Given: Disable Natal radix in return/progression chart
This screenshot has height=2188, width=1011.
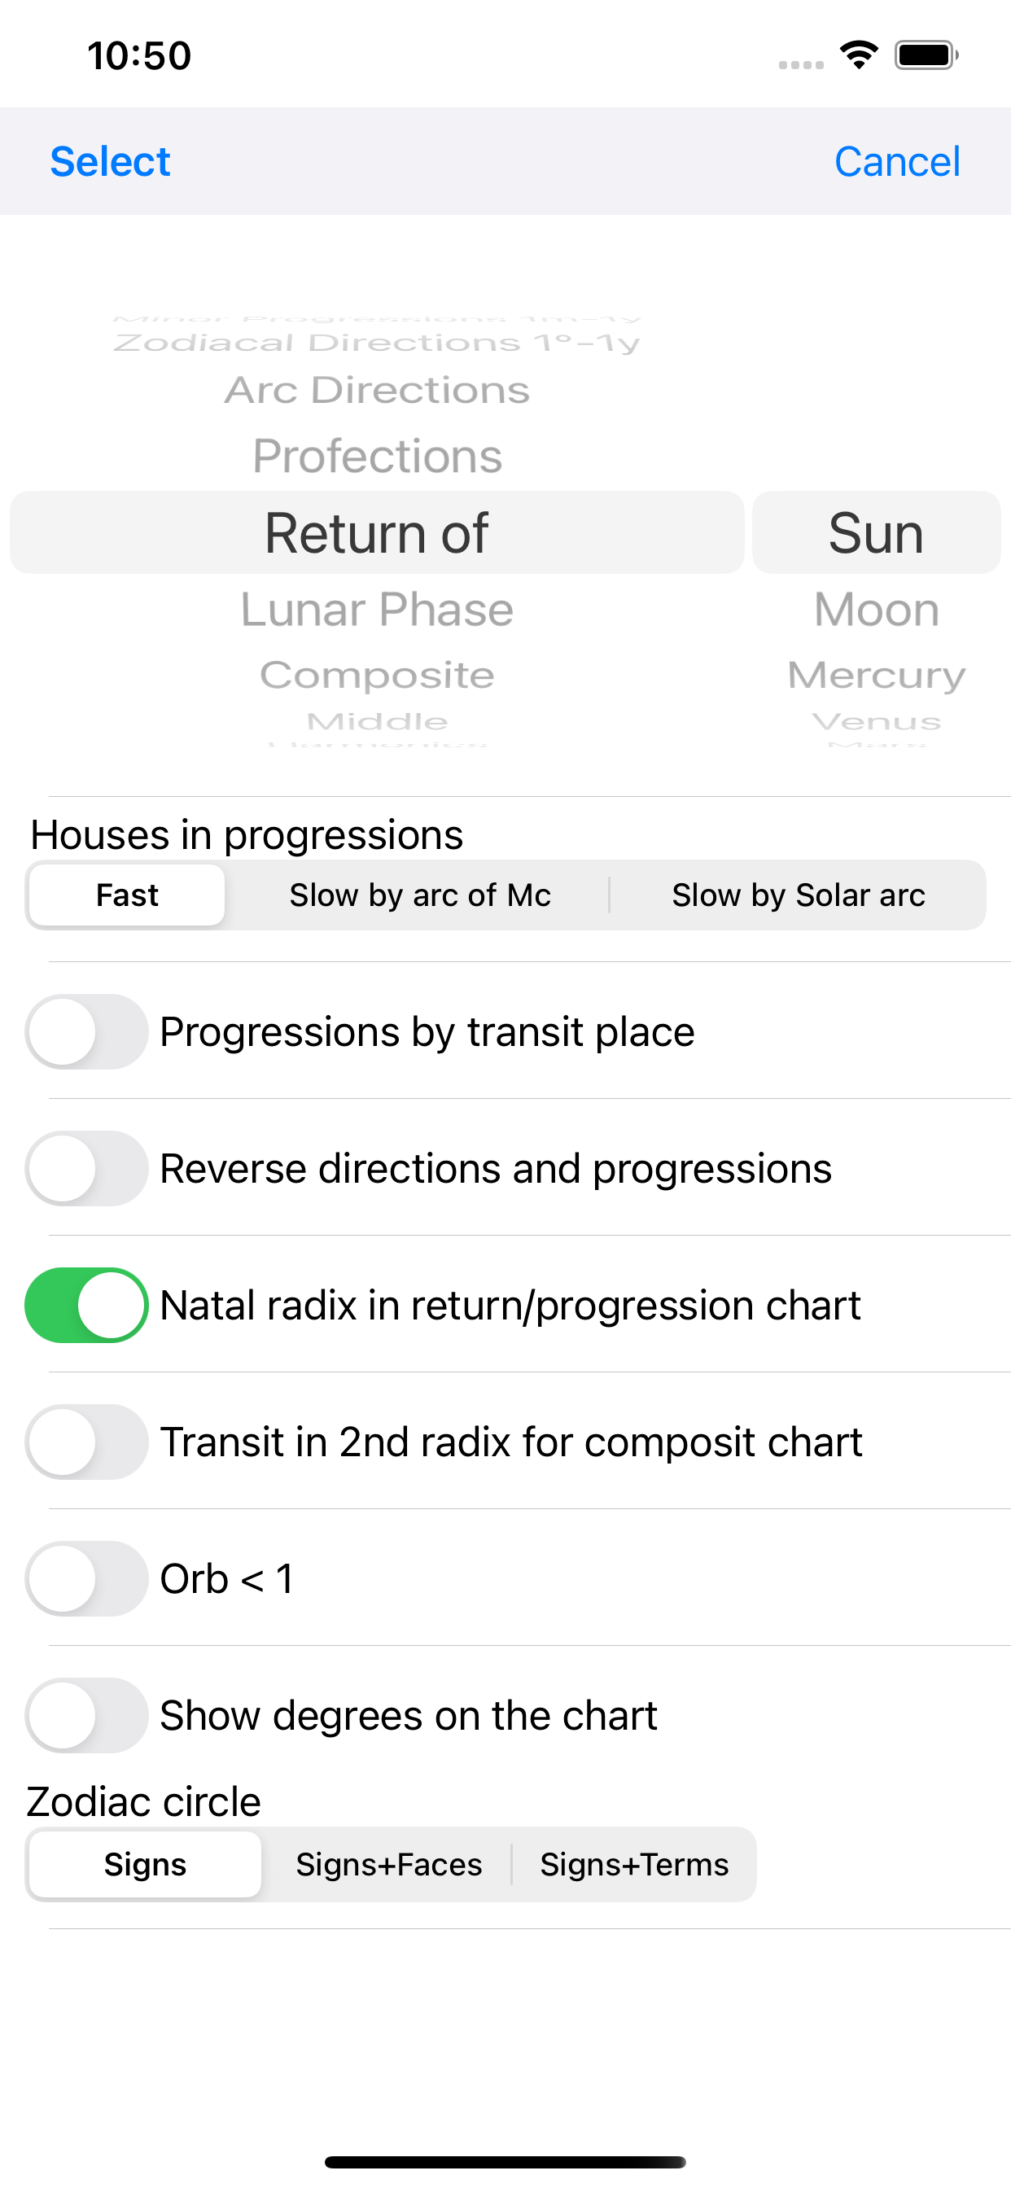Looking at the screenshot, I should [86, 1305].
